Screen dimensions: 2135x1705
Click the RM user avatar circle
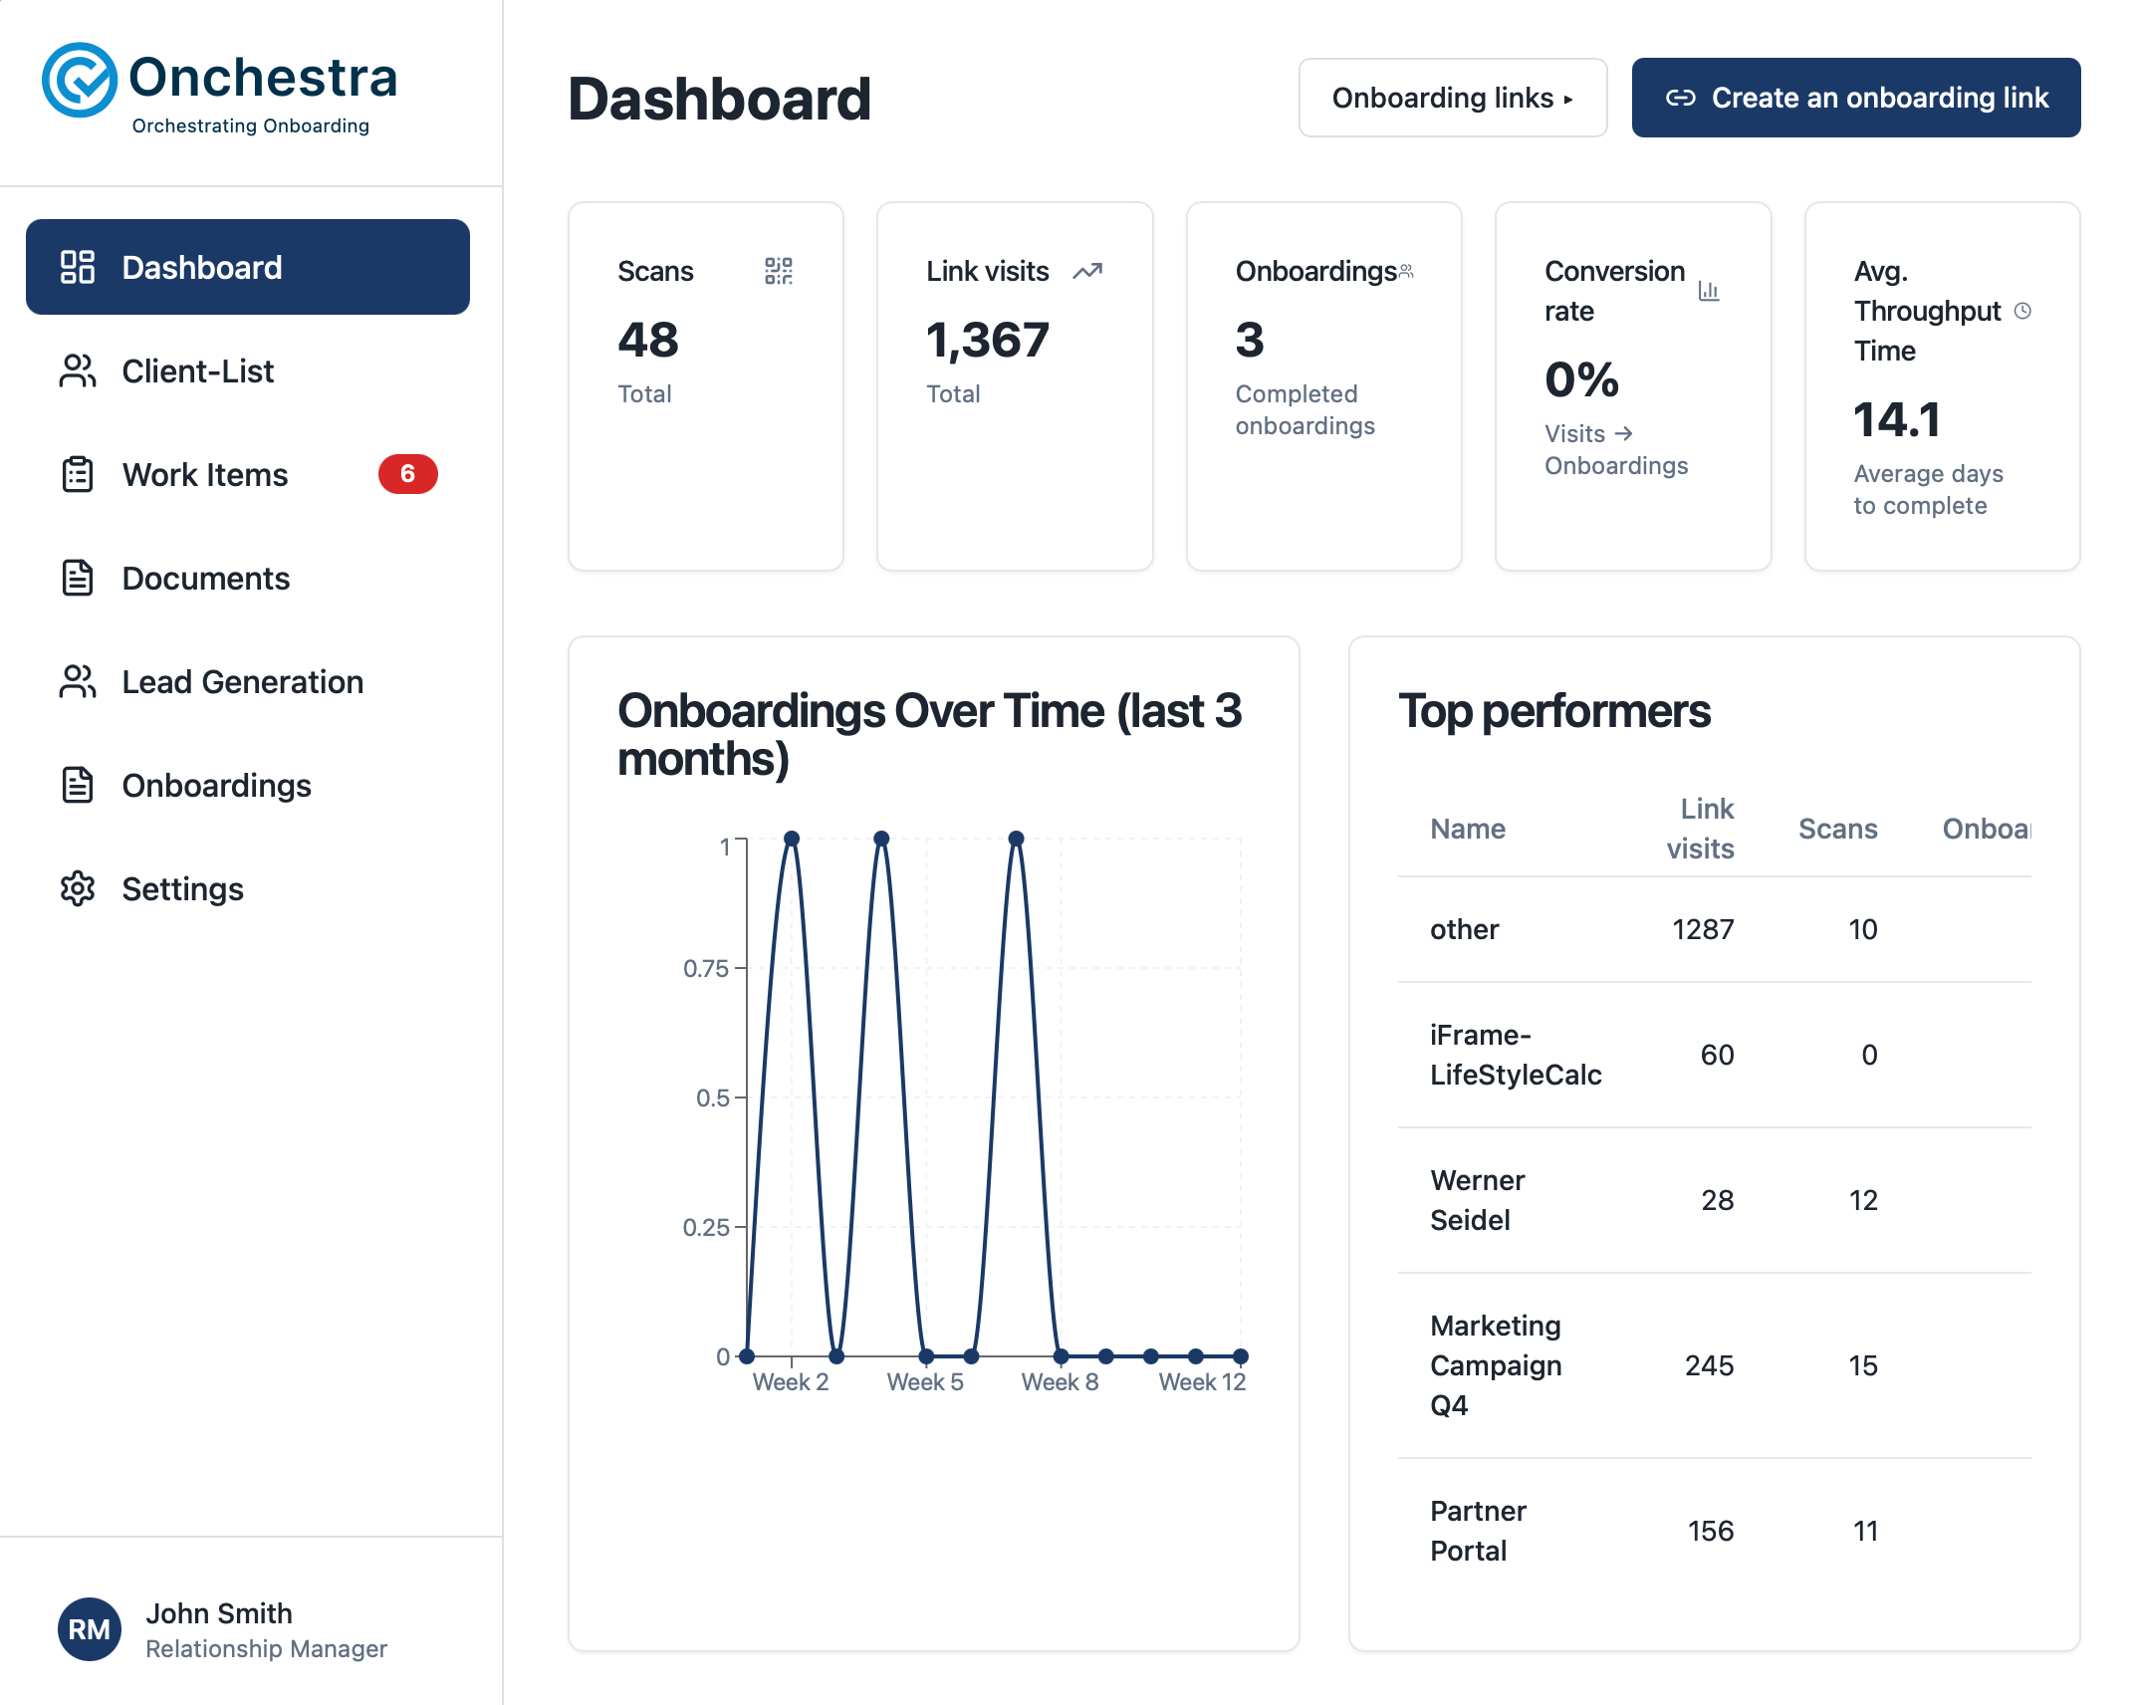90,1629
